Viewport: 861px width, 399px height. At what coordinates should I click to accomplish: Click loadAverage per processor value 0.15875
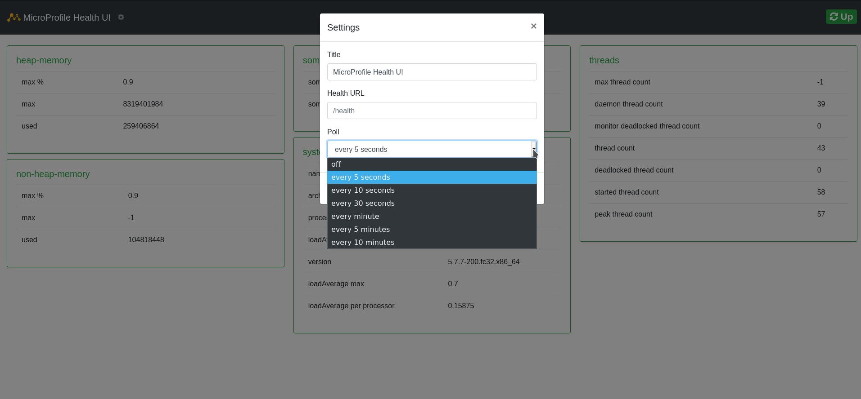(x=461, y=306)
